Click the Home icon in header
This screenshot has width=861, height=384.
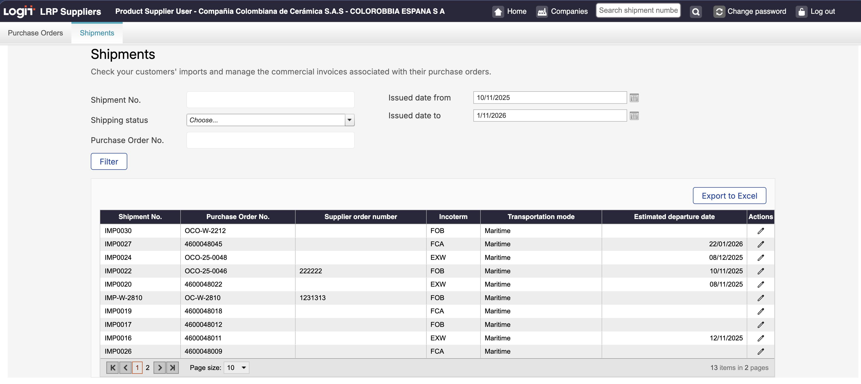[x=498, y=12]
